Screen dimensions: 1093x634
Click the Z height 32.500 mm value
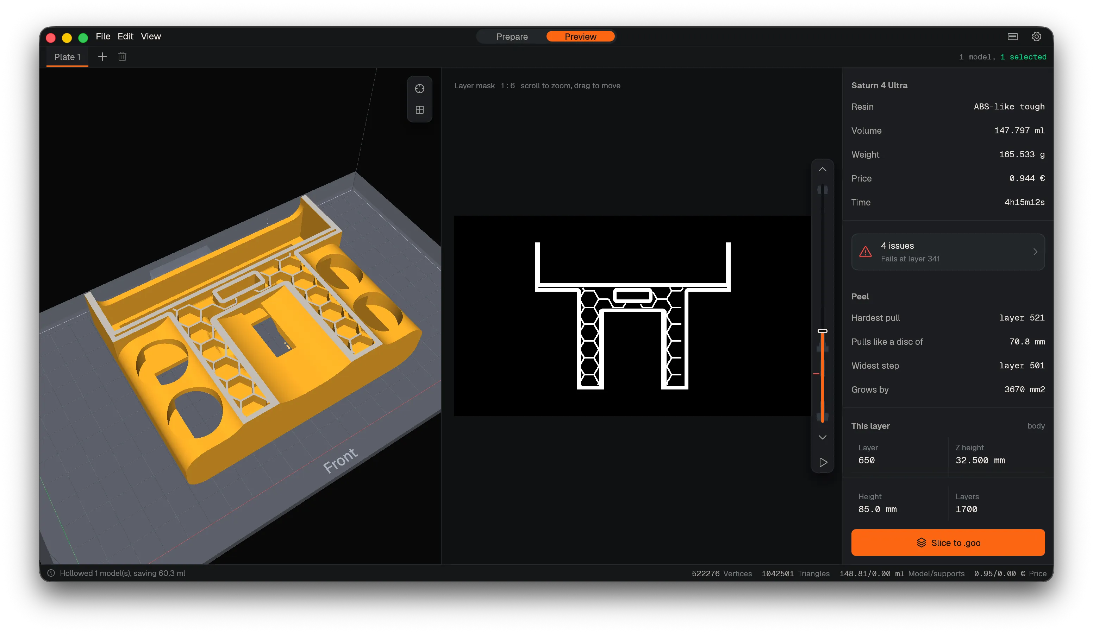[x=980, y=460]
